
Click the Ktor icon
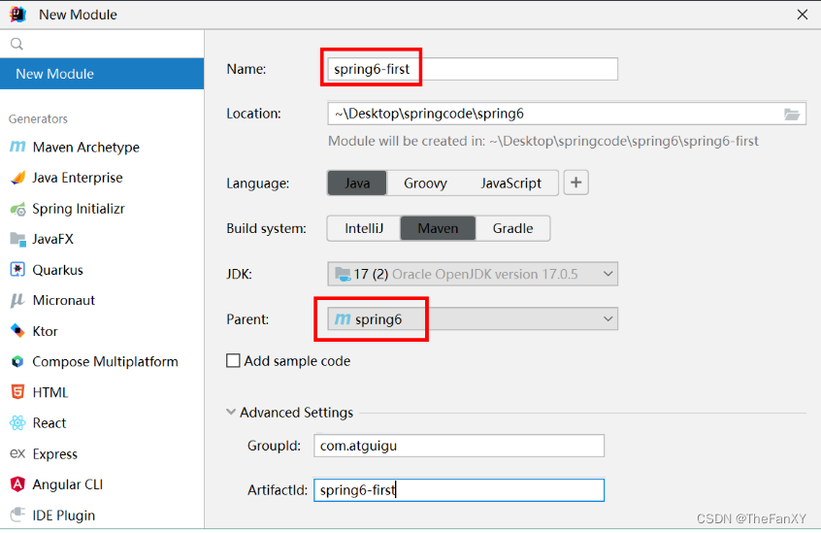tap(17, 331)
